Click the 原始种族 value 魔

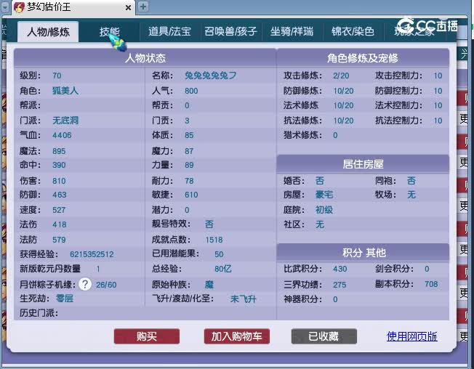click(209, 285)
